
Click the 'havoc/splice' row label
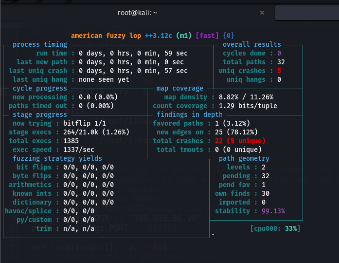pyautogui.click(x=28, y=211)
